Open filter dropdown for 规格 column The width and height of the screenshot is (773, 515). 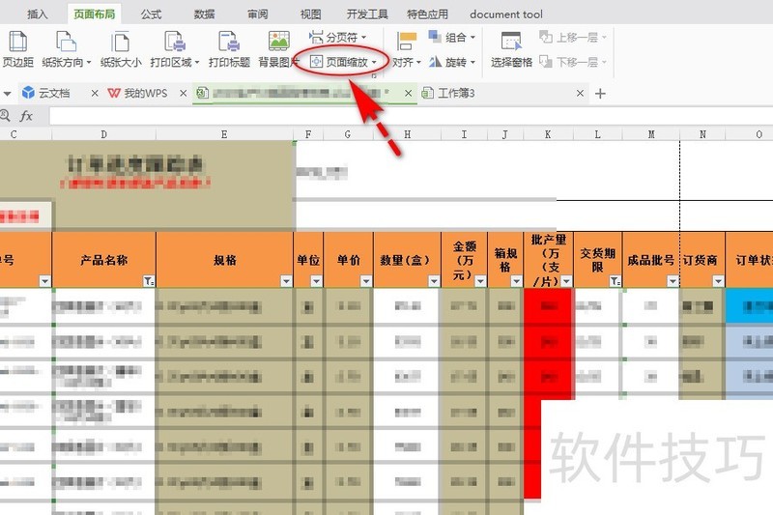(x=286, y=281)
